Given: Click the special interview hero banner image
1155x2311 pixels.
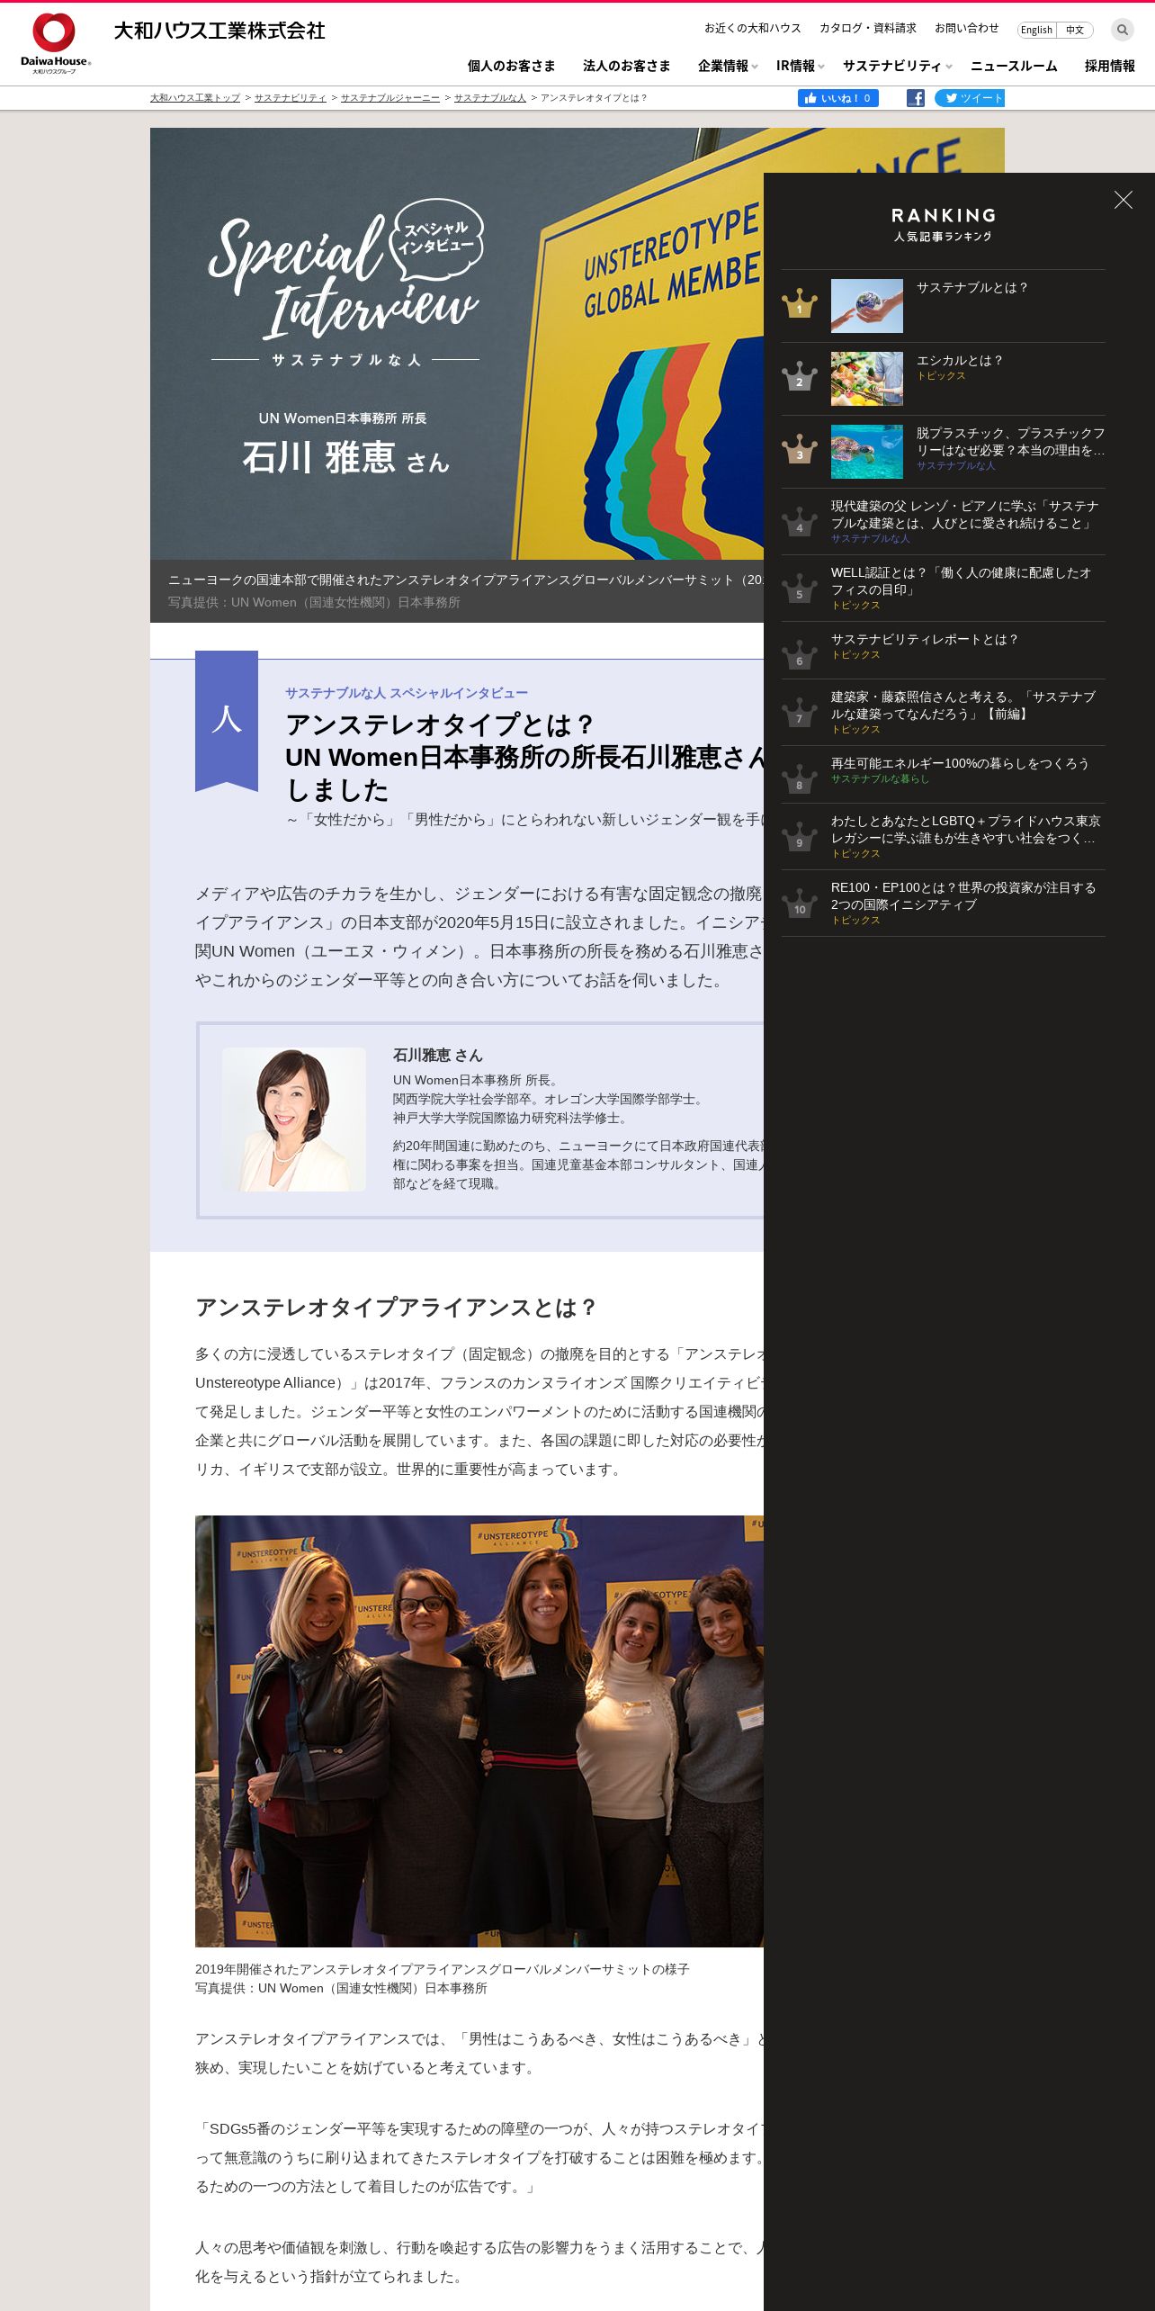Looking at the screenshot, I should (457, 344).
